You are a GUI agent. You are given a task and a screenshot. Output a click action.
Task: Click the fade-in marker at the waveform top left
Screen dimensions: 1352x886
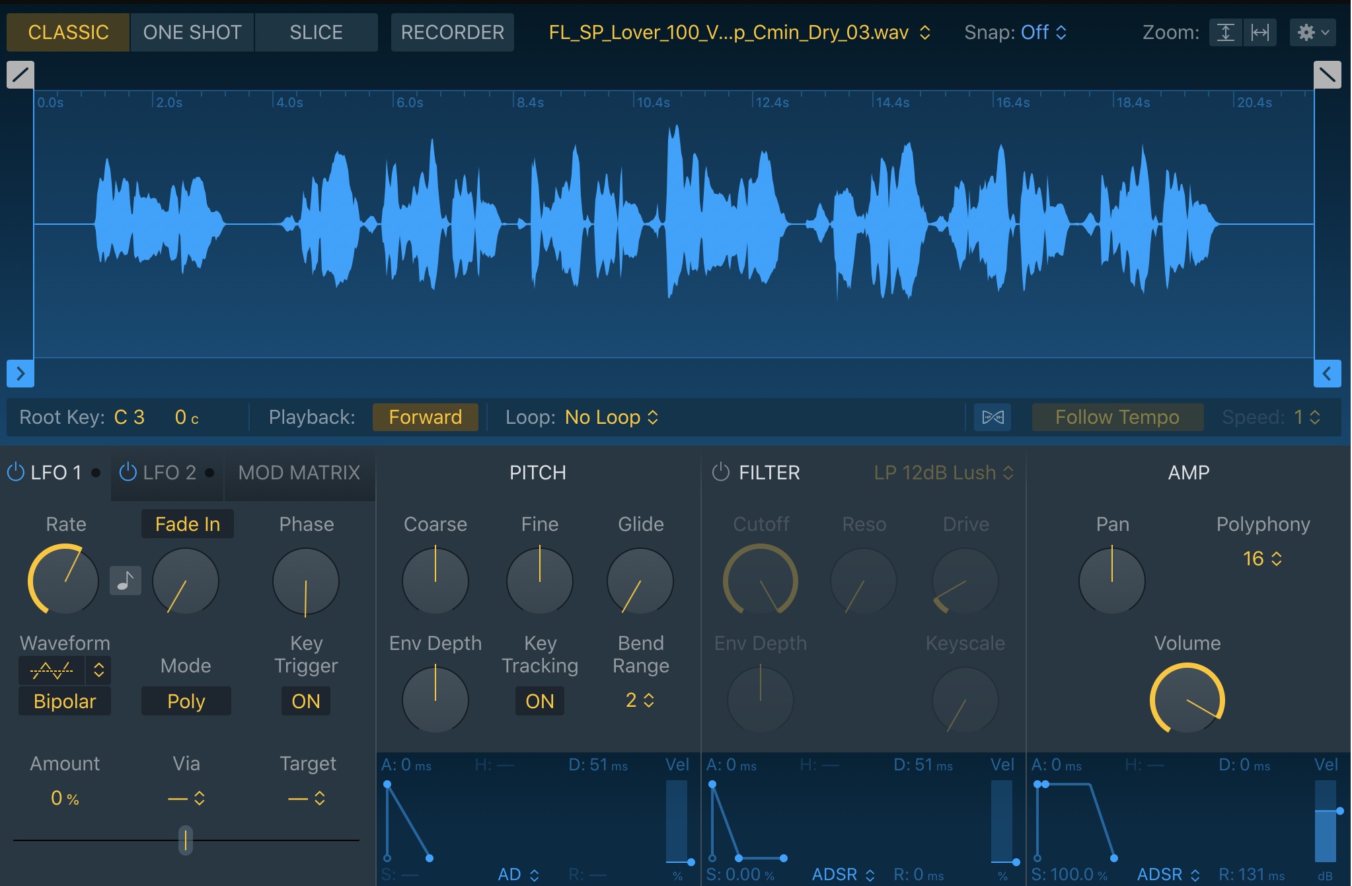coord(20,74)
